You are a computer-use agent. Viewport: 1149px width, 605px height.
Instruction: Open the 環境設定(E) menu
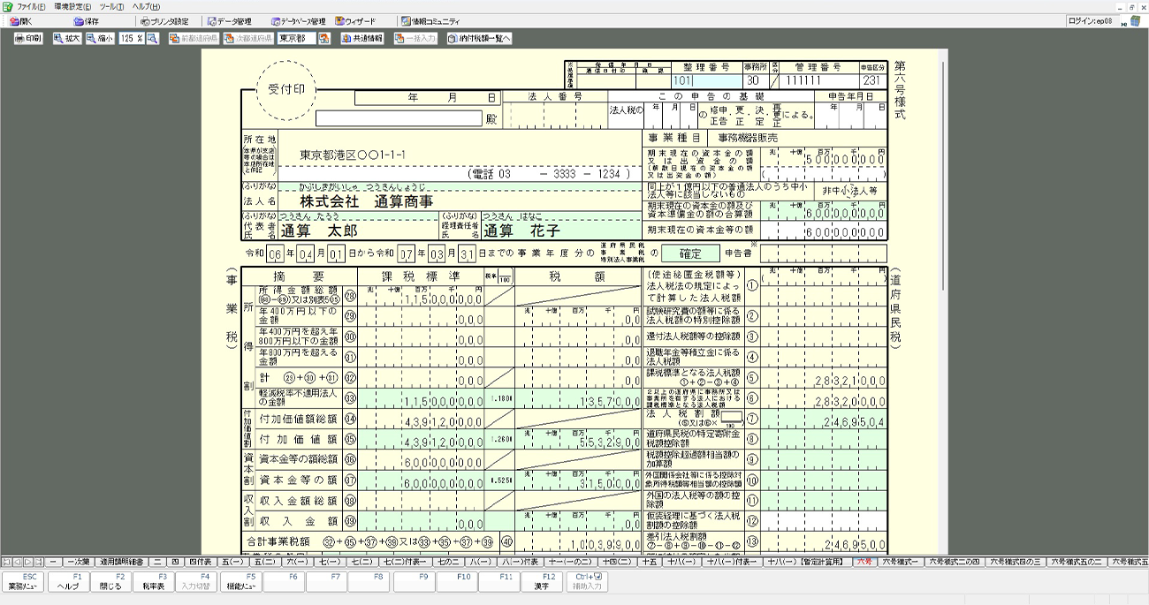tap(72, 6)
